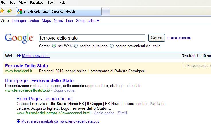Click the Mostra opzioni link
211x126 pixels.
(x=36, y=56)
